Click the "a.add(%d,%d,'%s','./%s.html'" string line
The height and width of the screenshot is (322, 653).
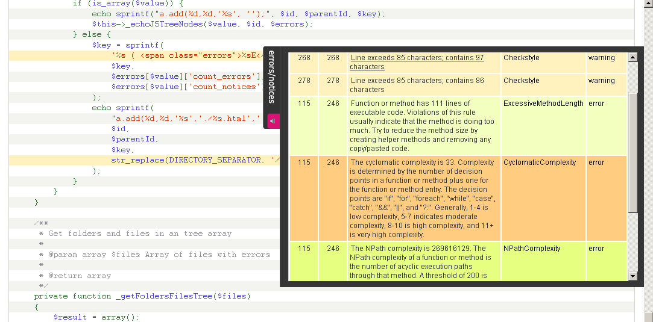click(x=186, y=119)
